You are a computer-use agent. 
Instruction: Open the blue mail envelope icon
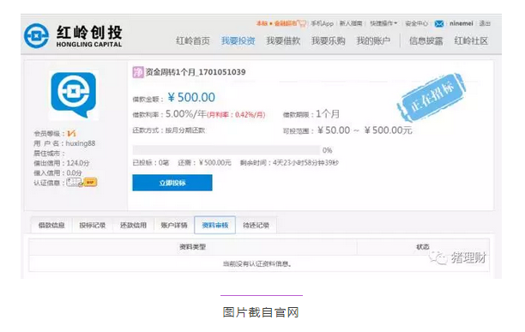pos(439,23)
